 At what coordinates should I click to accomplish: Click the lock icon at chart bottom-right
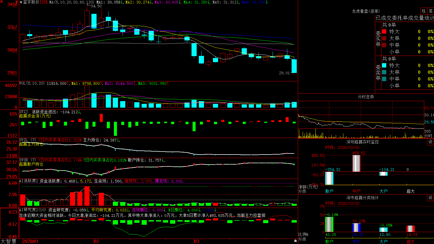(296, 240)
